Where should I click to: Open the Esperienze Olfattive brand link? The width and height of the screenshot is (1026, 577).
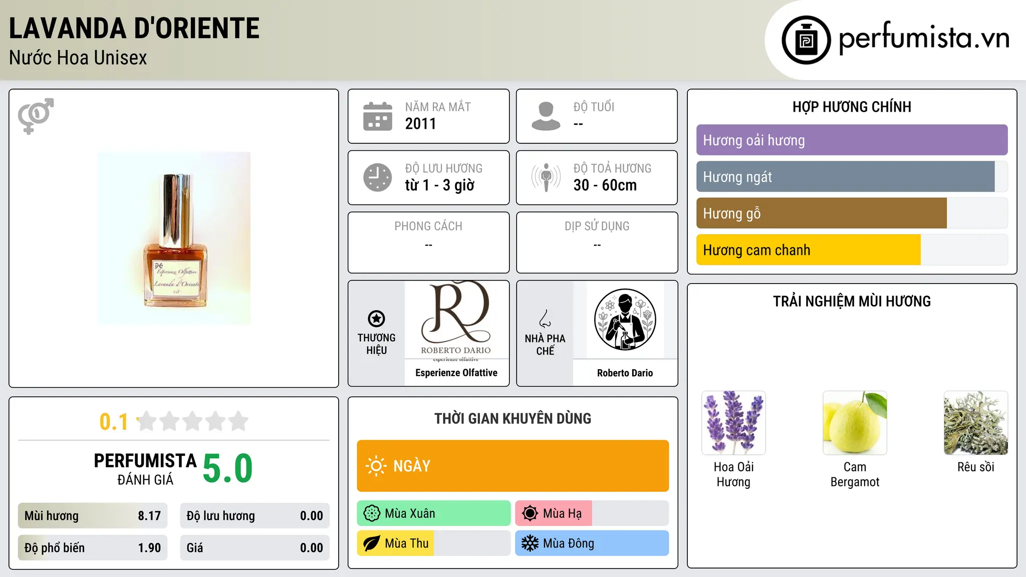point(456,373)
